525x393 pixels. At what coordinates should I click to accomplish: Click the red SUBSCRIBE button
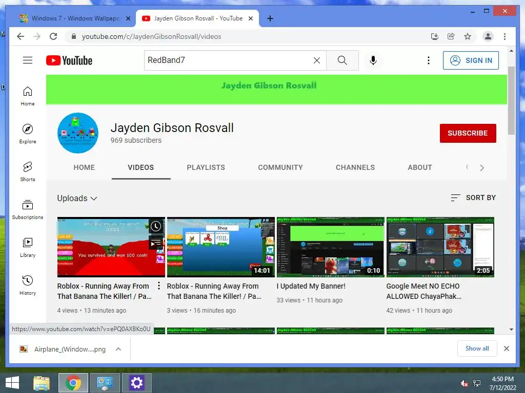[x=468, y=133]
